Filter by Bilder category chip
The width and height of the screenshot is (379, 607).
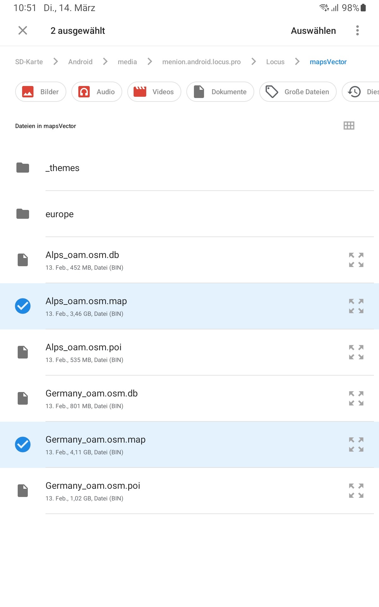pos(41,92)
